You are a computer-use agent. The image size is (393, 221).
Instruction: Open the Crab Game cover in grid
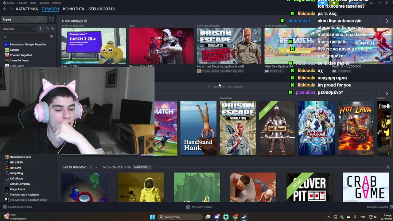[366, 187]
